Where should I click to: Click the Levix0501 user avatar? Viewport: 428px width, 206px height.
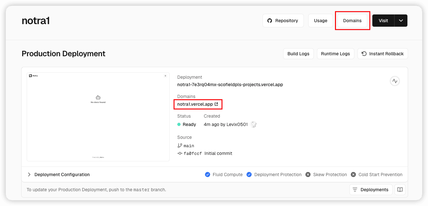coord(254,124)
